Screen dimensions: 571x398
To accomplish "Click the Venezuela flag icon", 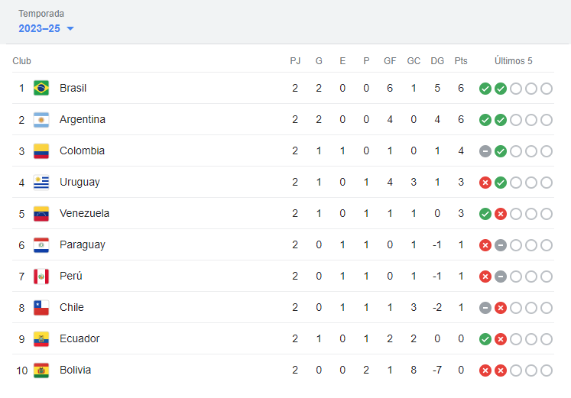I will 41,213.
